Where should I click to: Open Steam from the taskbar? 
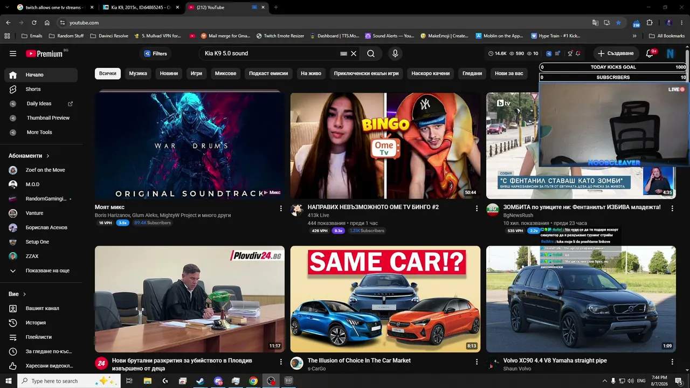tap(200, 381)
